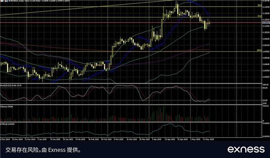Click the 50.0 Fibonacci level label

pos(259,5)
